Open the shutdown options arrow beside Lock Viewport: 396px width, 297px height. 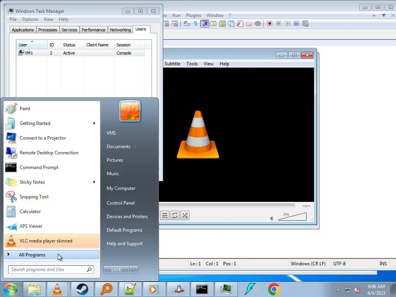133,270
